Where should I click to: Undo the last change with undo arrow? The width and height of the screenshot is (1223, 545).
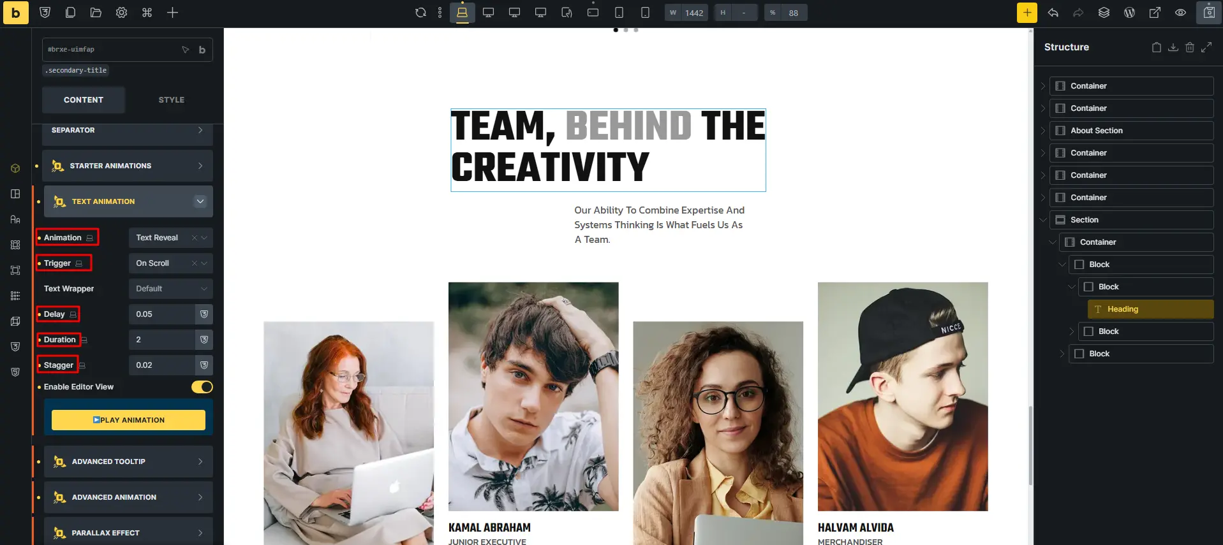coord(1053,13)
